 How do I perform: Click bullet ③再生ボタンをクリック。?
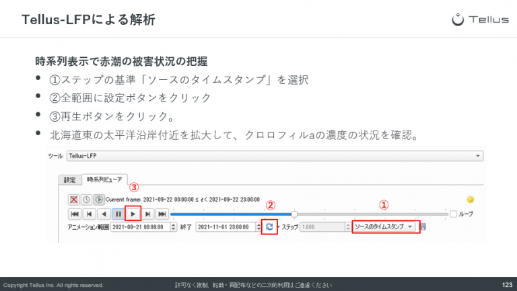112,116
